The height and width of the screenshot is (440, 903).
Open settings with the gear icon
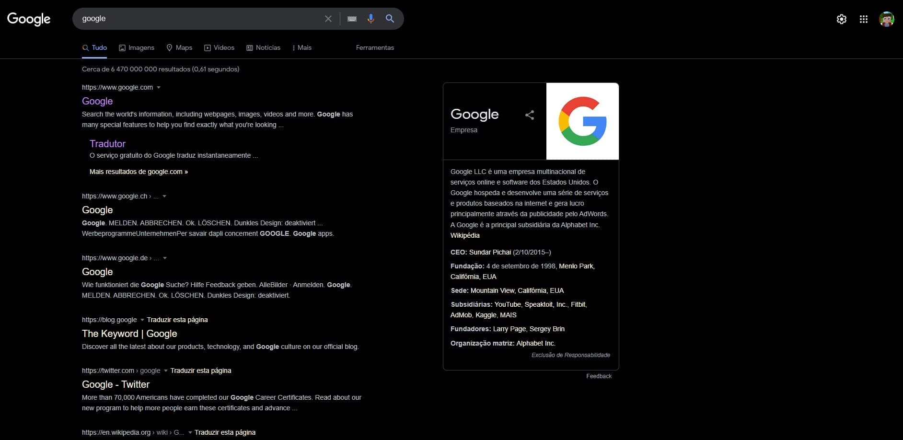[x=842, y=19]
